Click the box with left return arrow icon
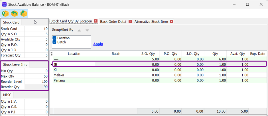 tap(14, 13)
